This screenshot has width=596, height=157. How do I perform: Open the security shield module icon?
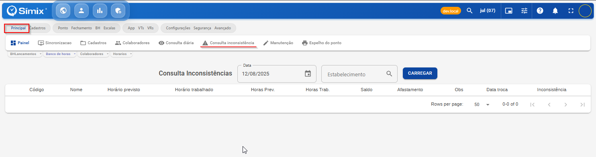[x=118, y=11]
